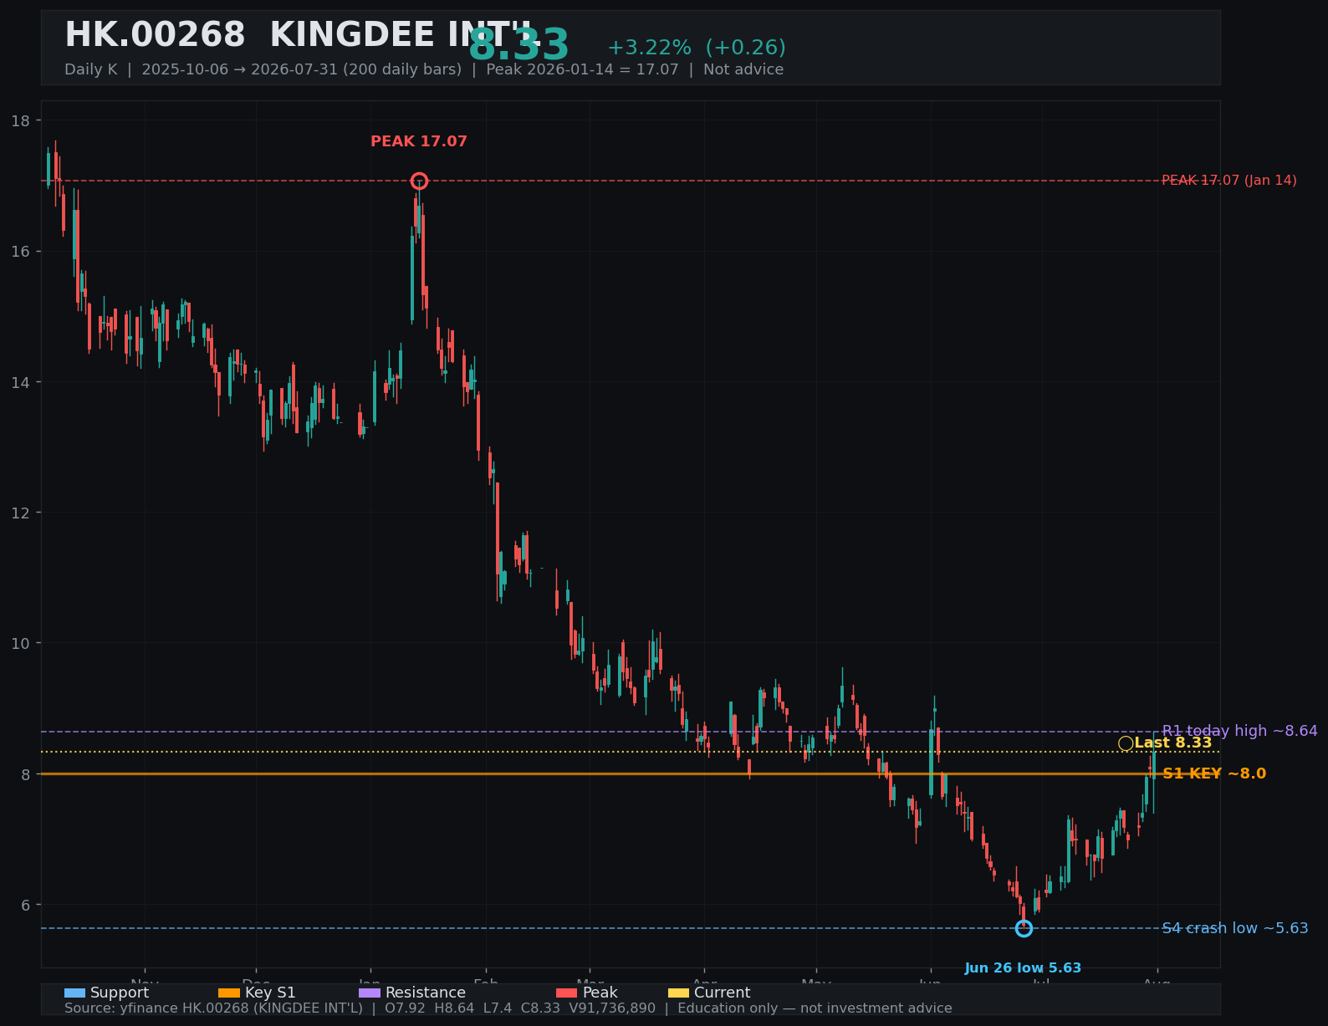Select the H8.64 high value in footer
This screenshot has width=1328, height=1026.
(455, 1008)
